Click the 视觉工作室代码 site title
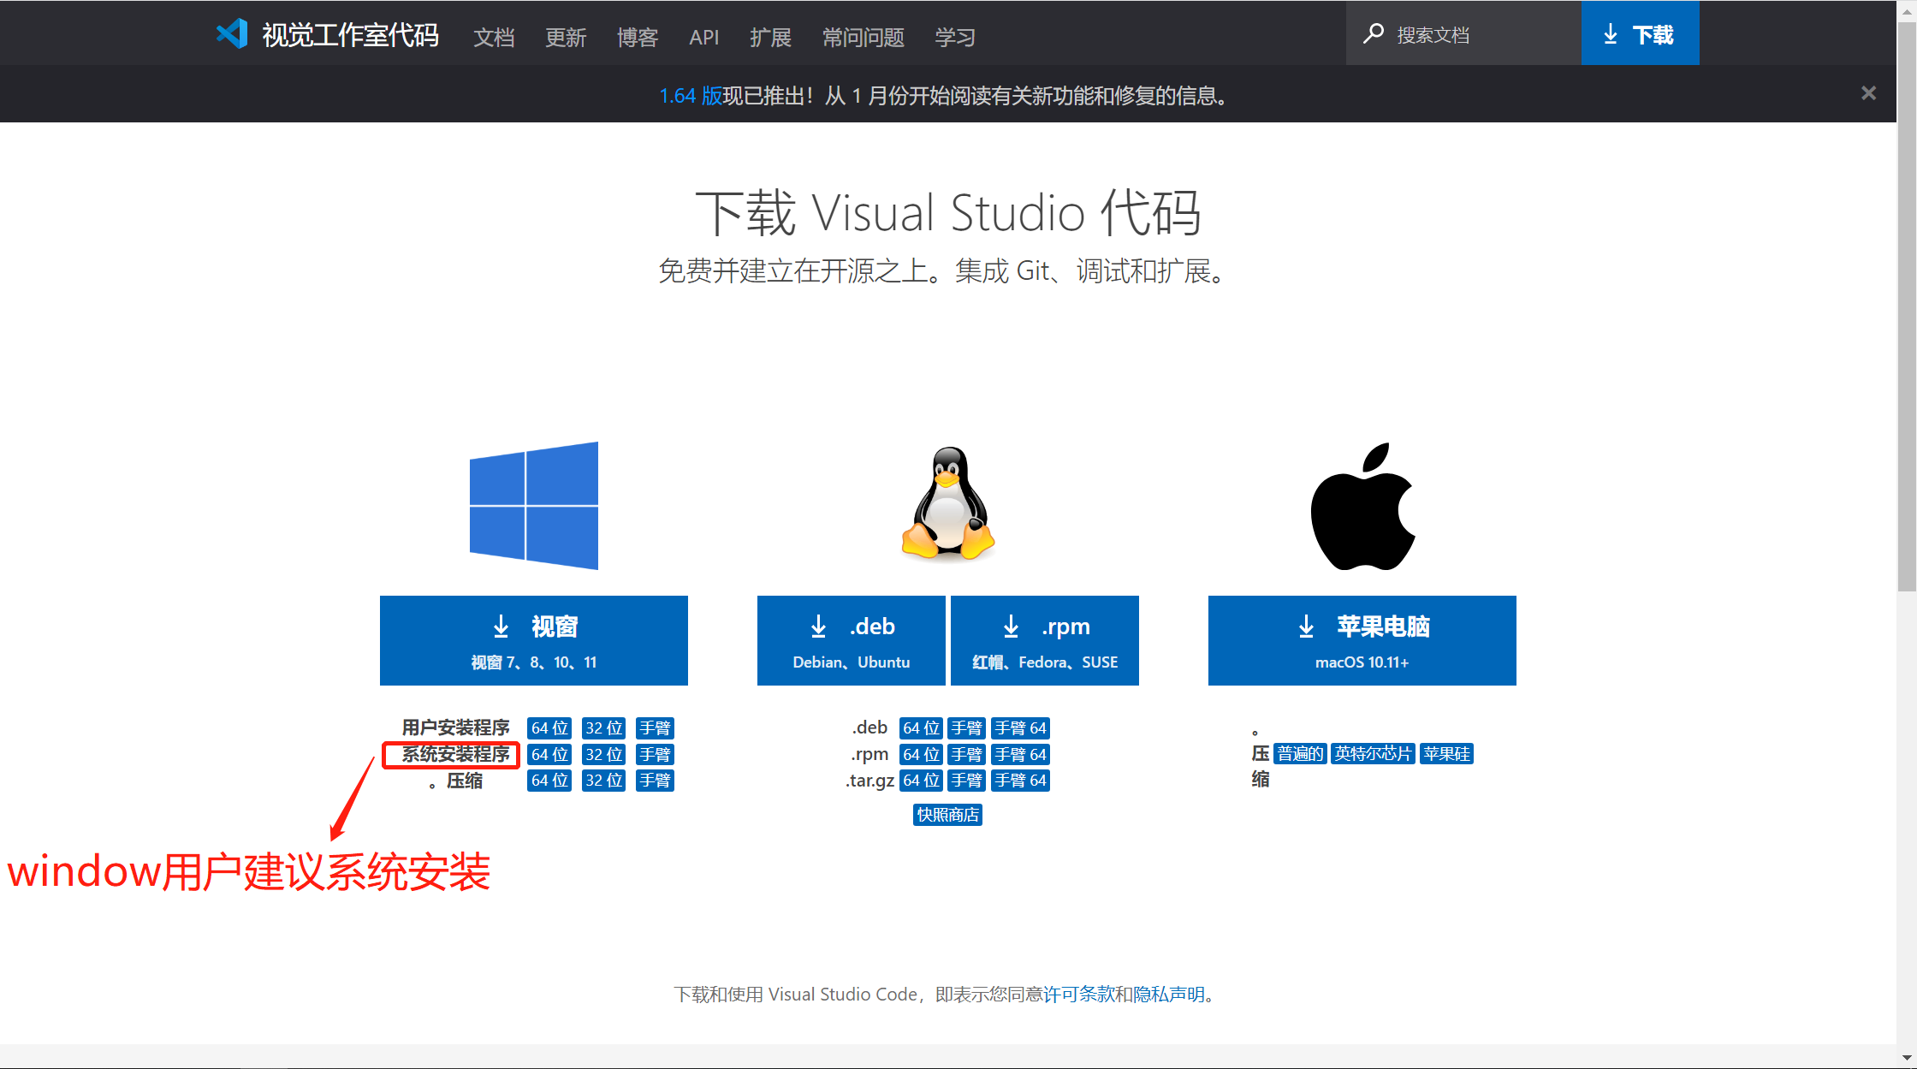The height and width of the screenshot is (1069, 1917). [x=351, y=35]
